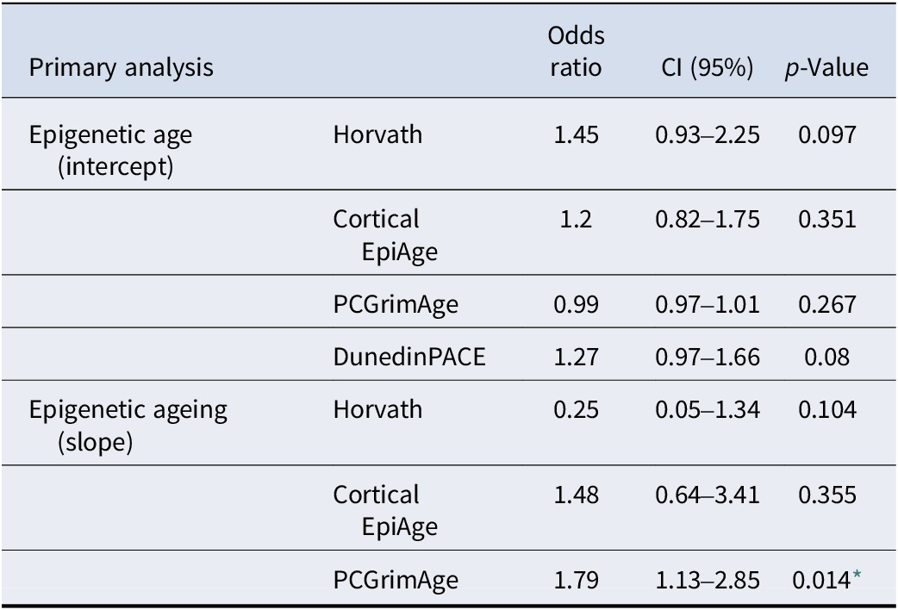Click the p-value 0.355 cell

[x=827, y=495]
